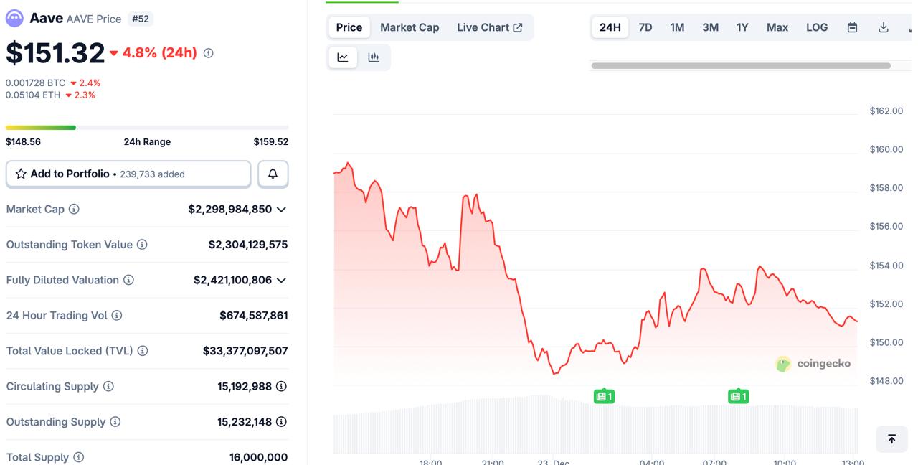Switch chart to candlestick view
The width and height of the screenshot is (918, 465).
click(374, 57)
